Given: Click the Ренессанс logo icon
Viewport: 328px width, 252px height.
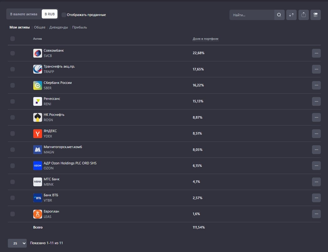Looking at the screenshot, I should [38, 101].
